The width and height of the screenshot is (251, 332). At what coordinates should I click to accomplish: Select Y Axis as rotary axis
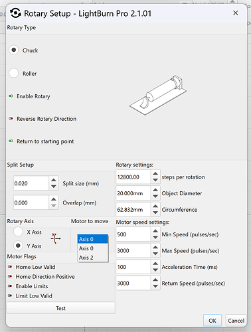pos(18,246)
